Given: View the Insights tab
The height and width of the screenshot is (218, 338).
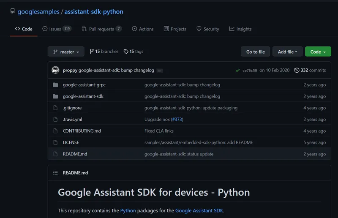Looking at the screenshot, I should click(240, 29).
